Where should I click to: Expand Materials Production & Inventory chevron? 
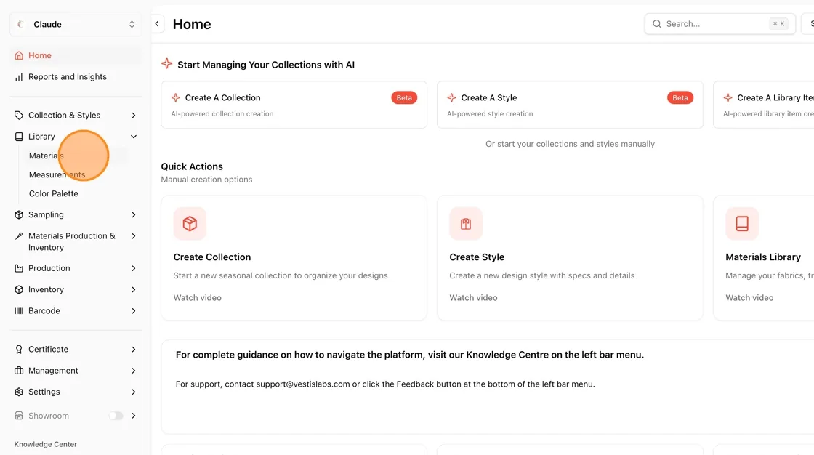coord(134,235)
